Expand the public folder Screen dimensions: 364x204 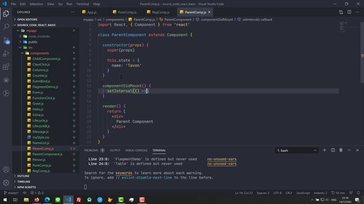[33, 42]
